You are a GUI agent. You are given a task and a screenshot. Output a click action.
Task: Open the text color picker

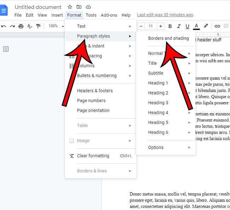[x=197, y=26]
